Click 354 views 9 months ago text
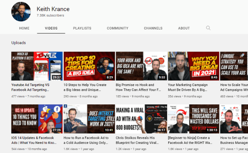 coord(185,96)
